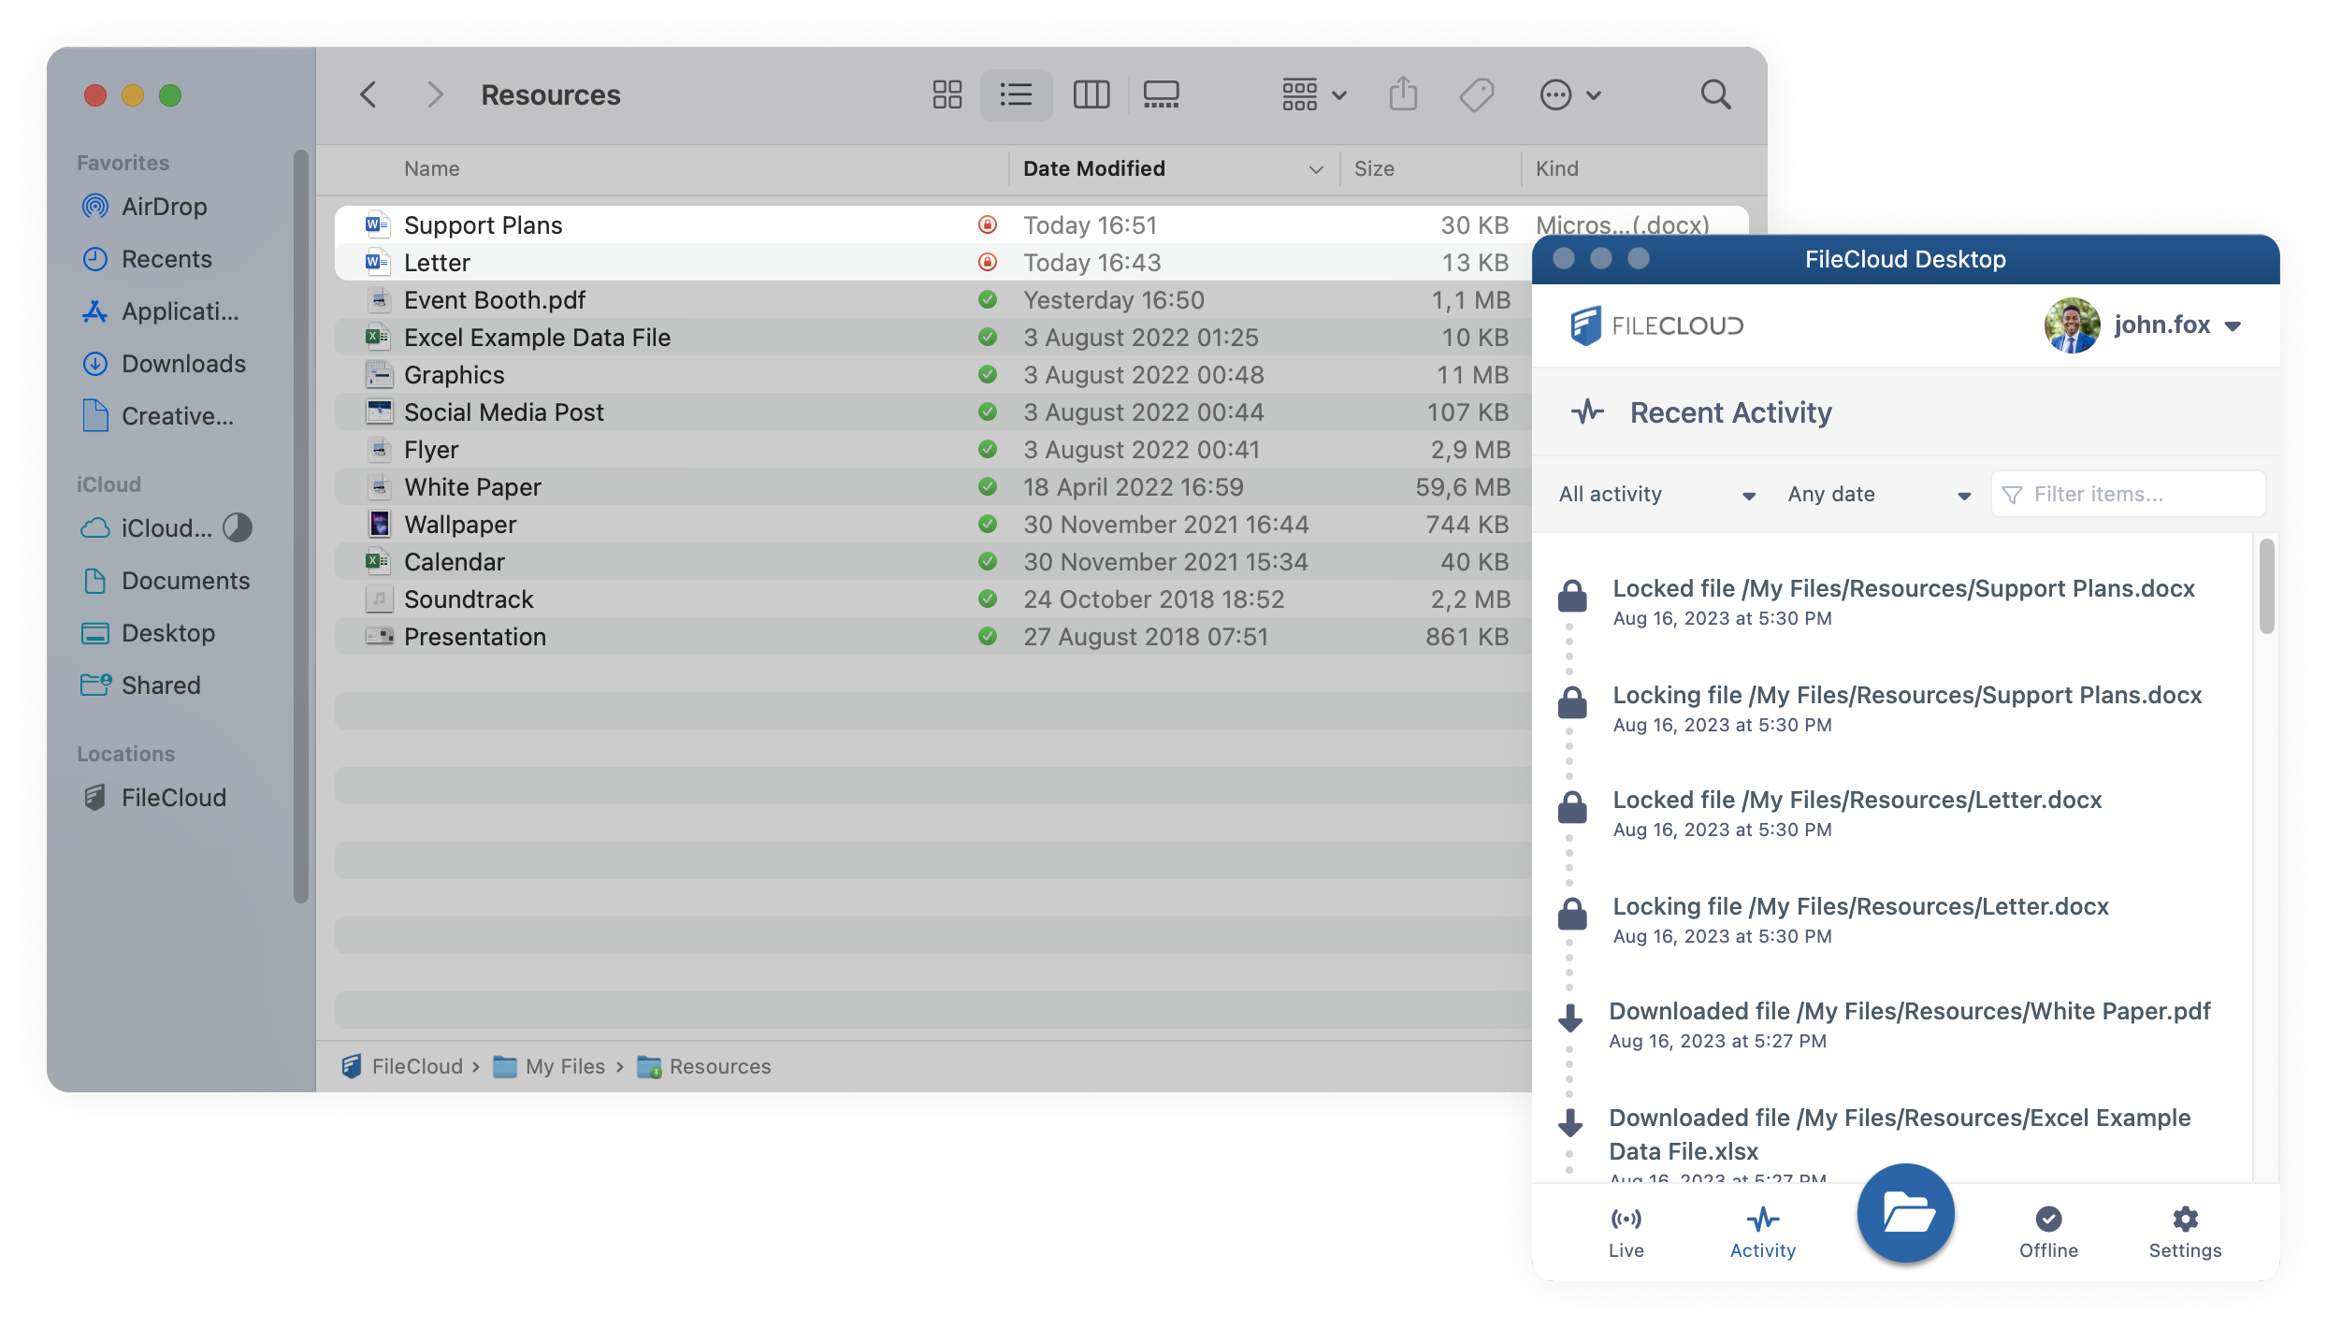Image resolution: width=2327 pixels, height=1328 pixels.
Task: Open the All activity filter dropdown
Action: coord(1657,495)
